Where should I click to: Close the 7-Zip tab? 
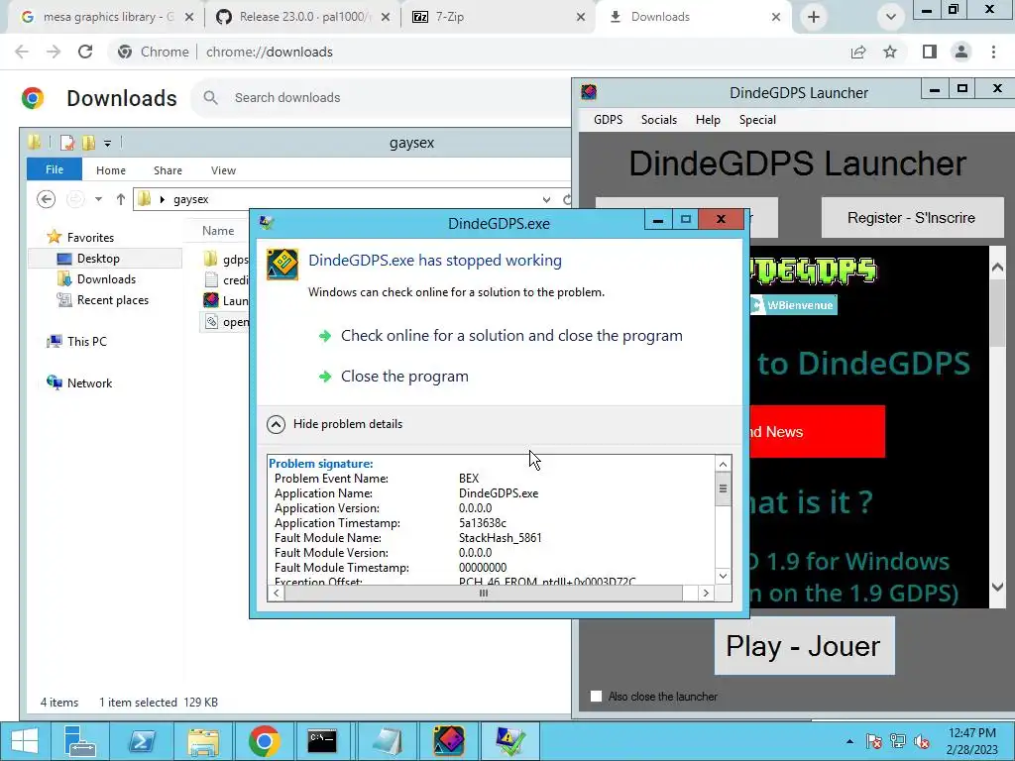581,17
